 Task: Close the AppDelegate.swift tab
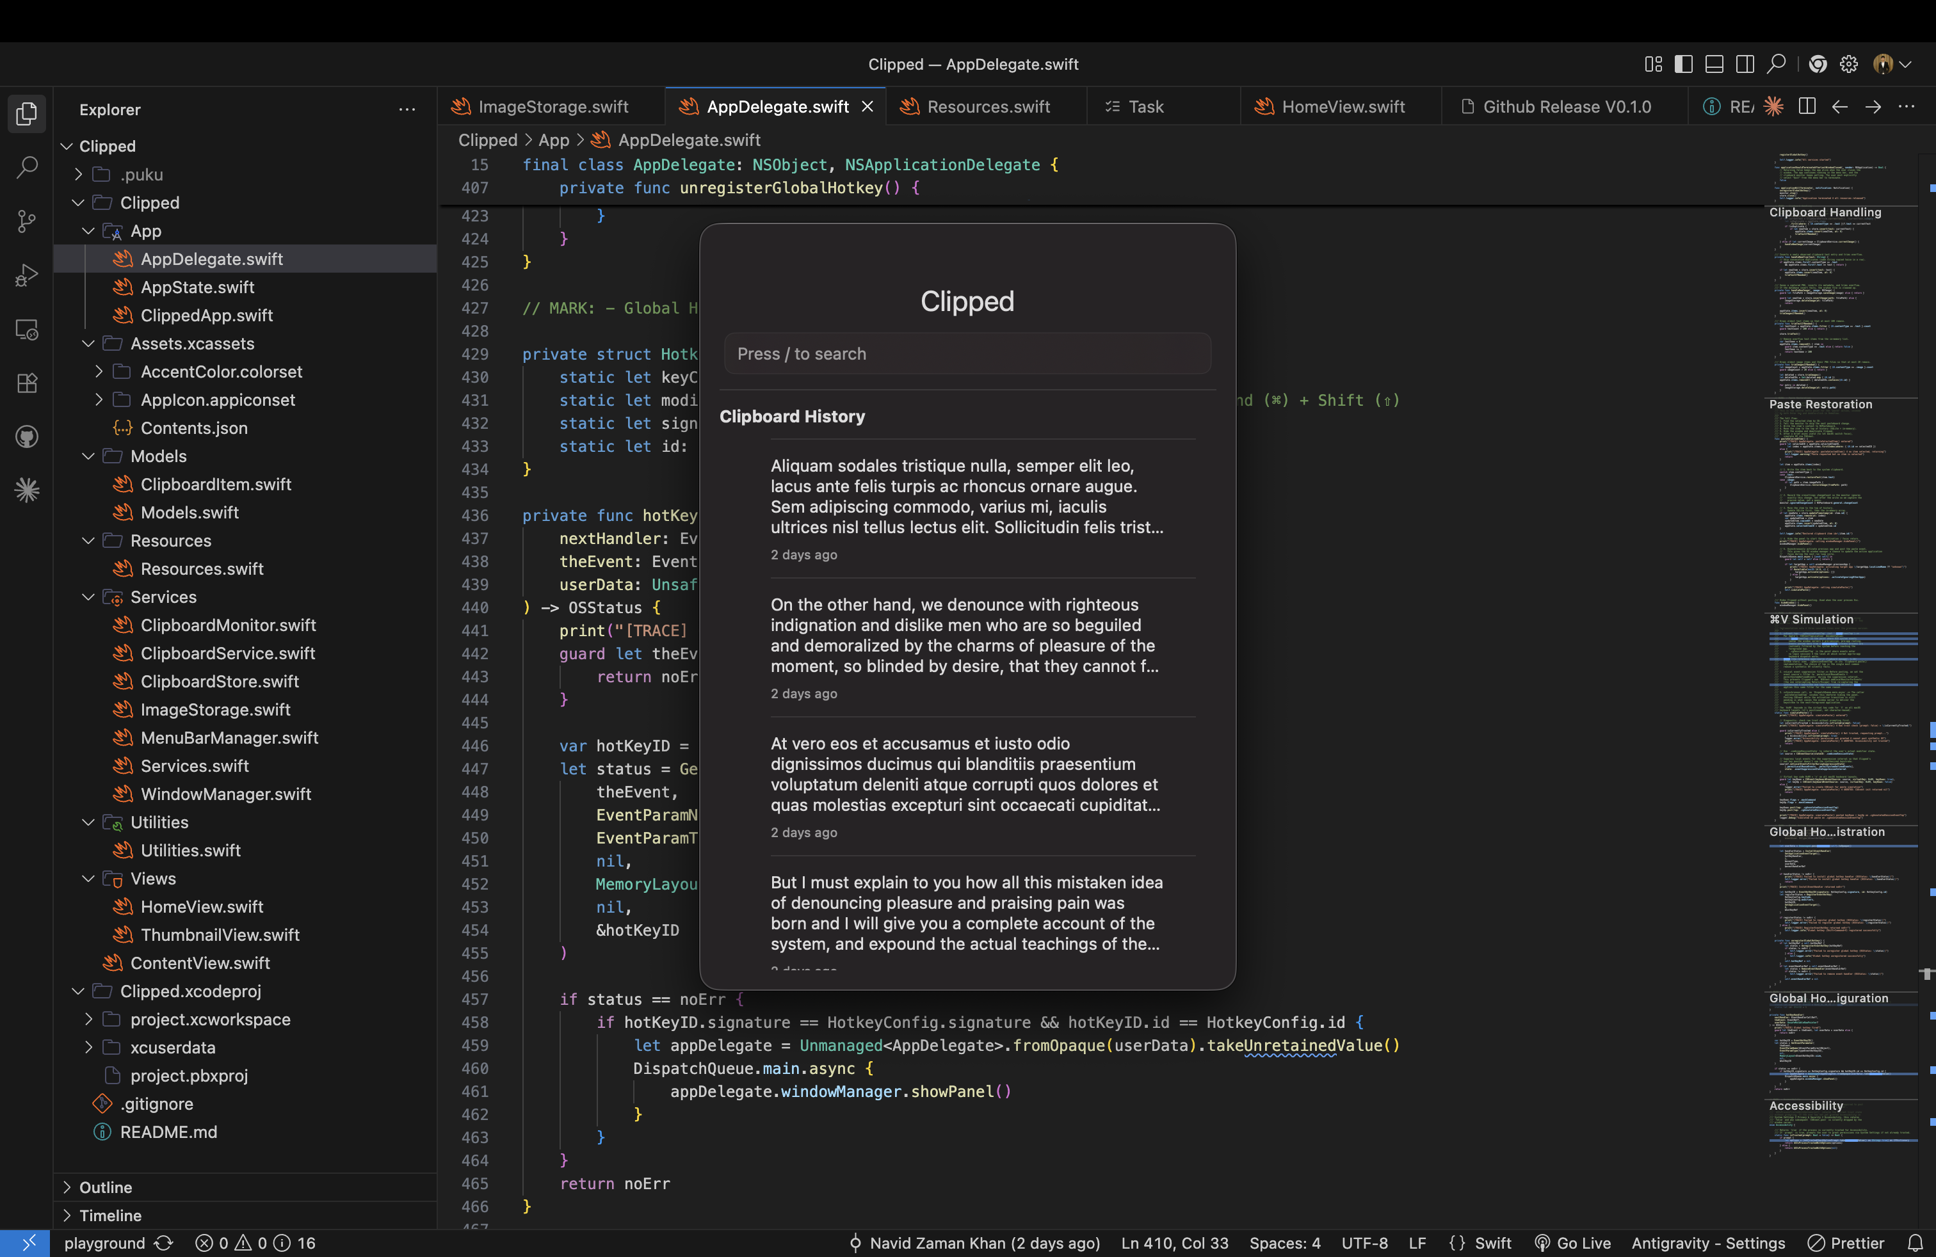coord(867,106)
